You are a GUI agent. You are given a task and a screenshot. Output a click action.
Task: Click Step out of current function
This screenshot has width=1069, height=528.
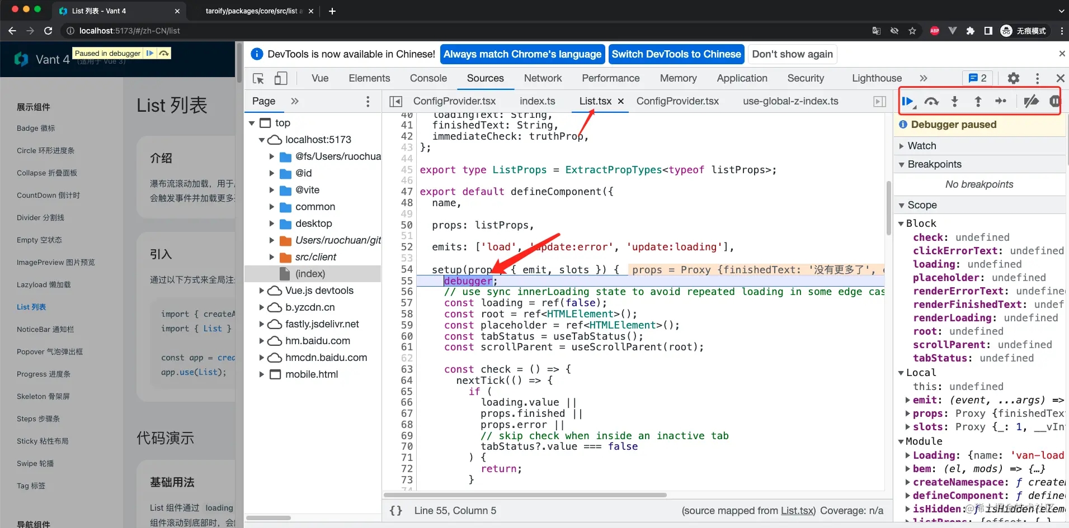(x=978, y=101)
